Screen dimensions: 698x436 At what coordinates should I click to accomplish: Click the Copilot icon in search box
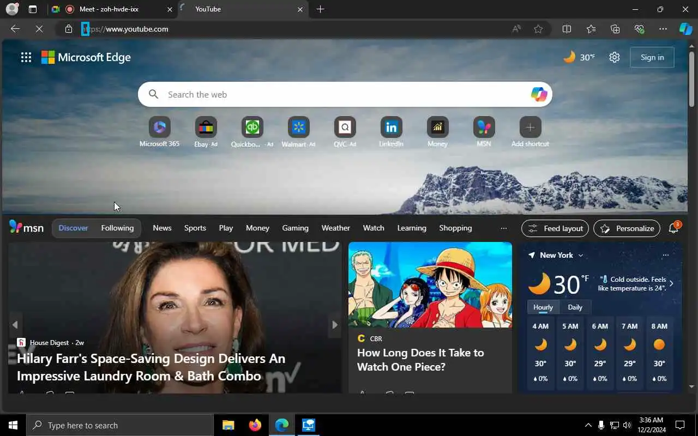coord(539,94)
